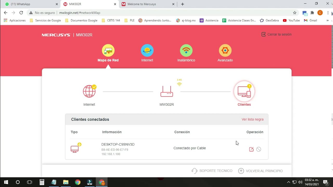333x187 pixels.
Task: Click the DESKTOP-C9SNV3D computer type icon
Action: point(75,149)
